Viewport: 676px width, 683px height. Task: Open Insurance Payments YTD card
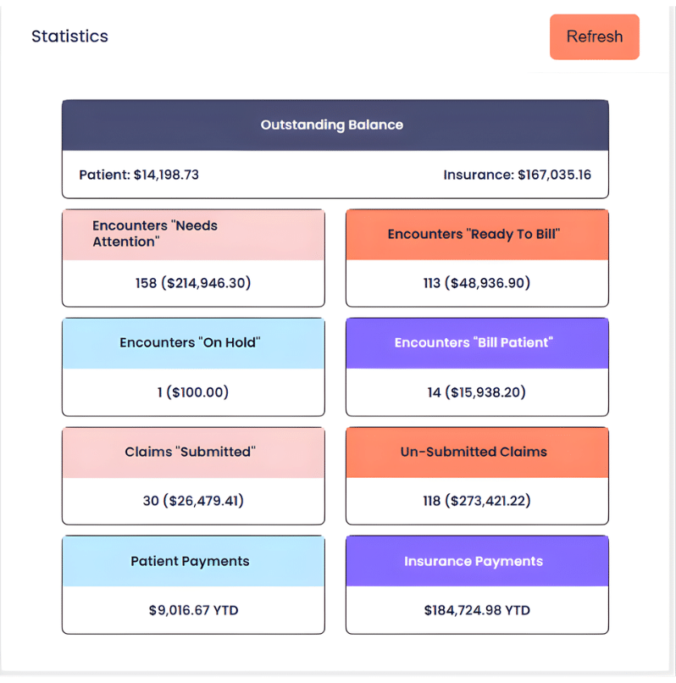point(476,561)
